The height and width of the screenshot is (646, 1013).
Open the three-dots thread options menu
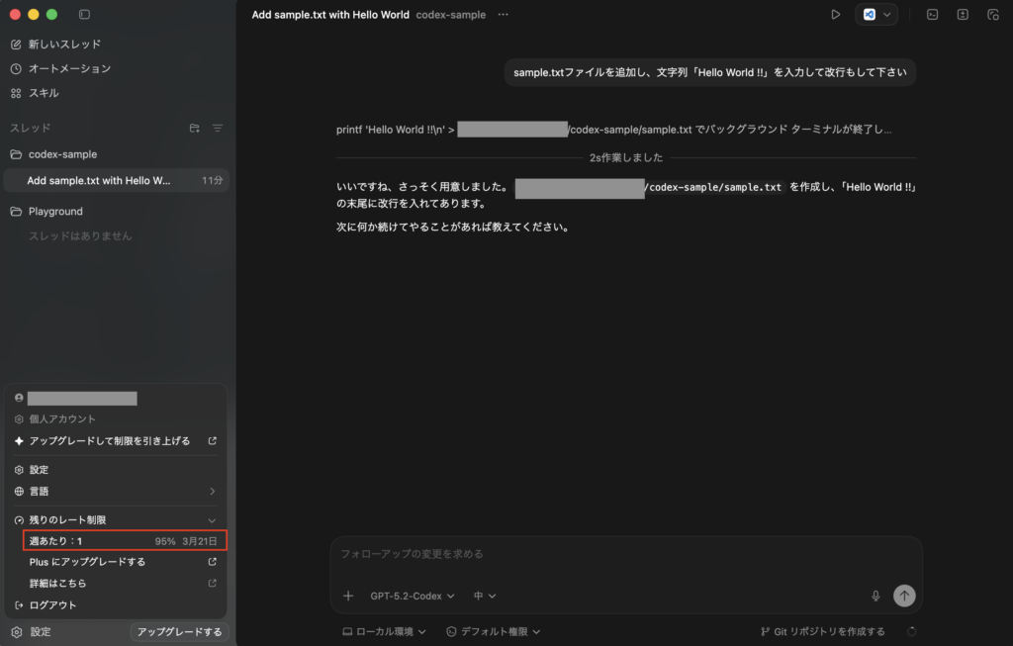pos(504,15)
